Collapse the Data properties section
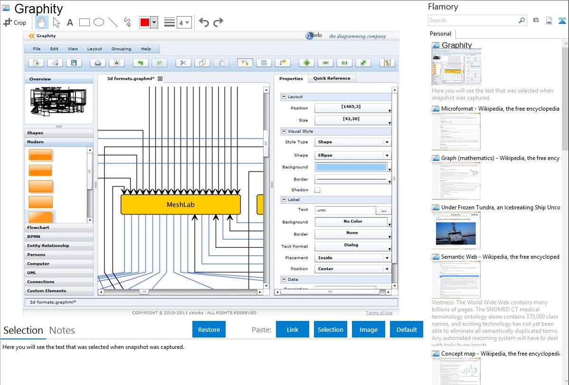This screenshot has width=569, height=385. coord(284,280)
